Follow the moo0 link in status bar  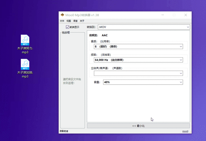[185, 131]
